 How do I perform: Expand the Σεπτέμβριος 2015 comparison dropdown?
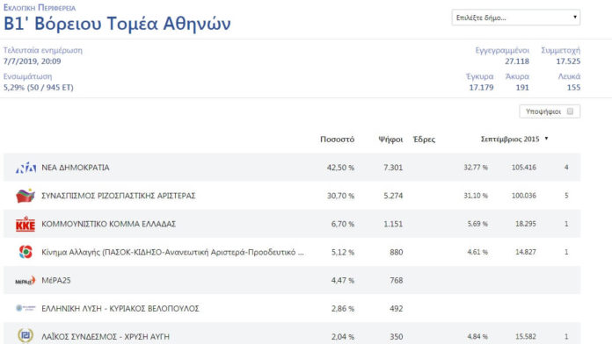514,139
